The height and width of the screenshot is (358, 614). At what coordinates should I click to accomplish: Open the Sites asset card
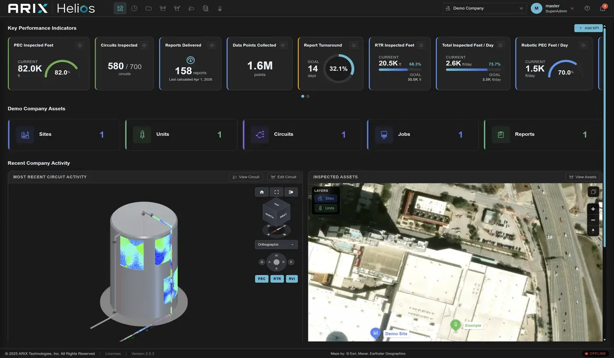64,135
